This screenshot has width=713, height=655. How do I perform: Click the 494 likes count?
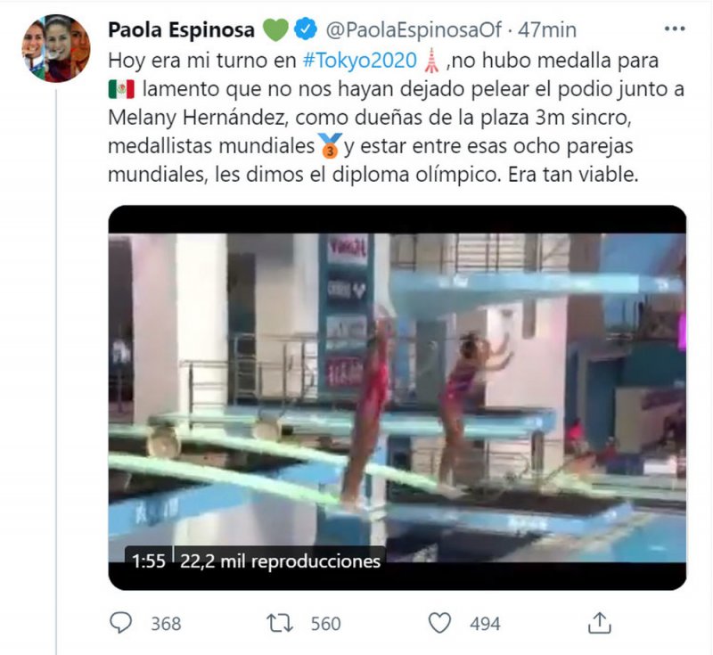(485, 624)
